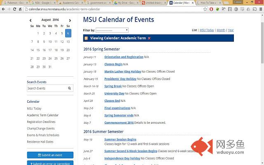264x165 pixels.
Task: Switch to the Academic Calendar tab
Action: tap(71, 3)
